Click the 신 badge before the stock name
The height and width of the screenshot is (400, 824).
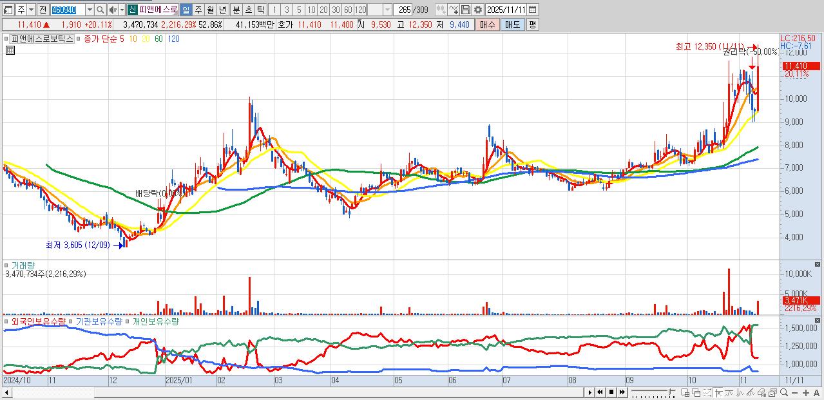pos(132,10)
